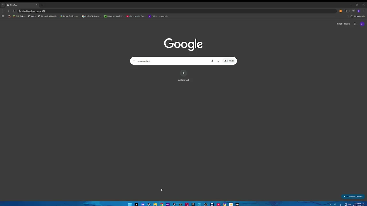Open the red YouTube taskbar icon
Viewport: 367px width, 206px height.
coord(218,204)
